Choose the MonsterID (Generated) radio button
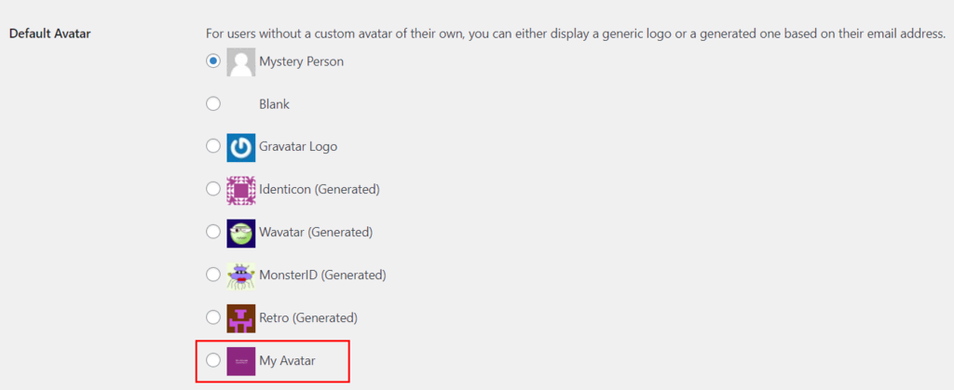This screenshot has width=954, height=390. pos(213,276)
